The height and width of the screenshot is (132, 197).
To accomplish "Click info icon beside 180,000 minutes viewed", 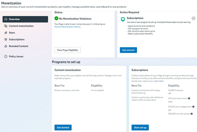I will [191, 114].
